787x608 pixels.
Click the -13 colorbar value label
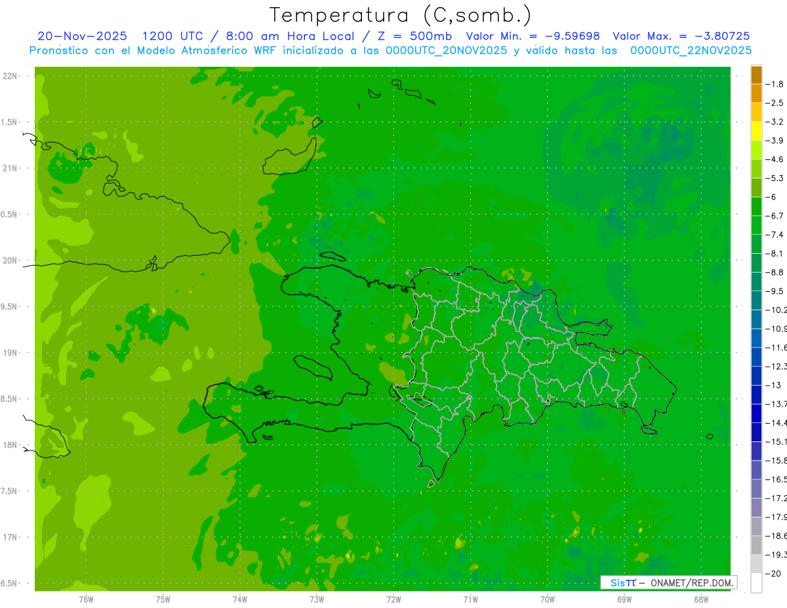(774, 385)
